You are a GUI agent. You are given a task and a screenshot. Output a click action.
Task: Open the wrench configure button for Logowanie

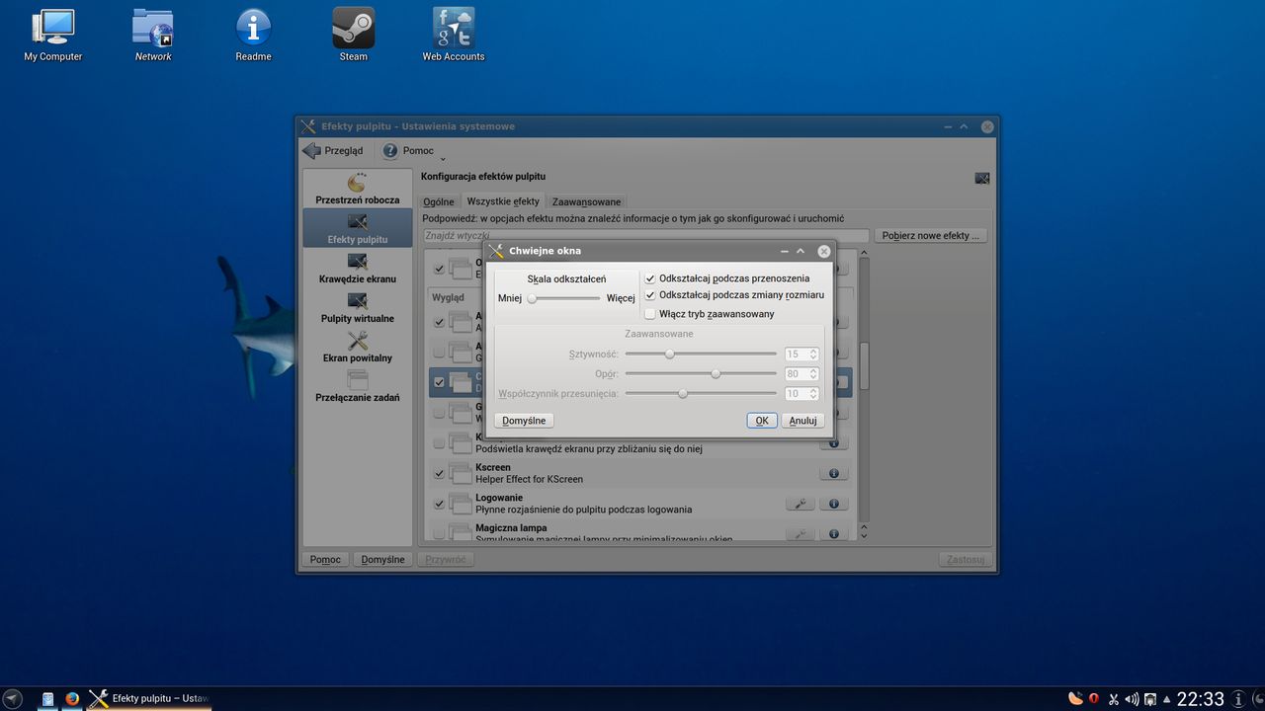pyautogui.click(x=800, y=504)
